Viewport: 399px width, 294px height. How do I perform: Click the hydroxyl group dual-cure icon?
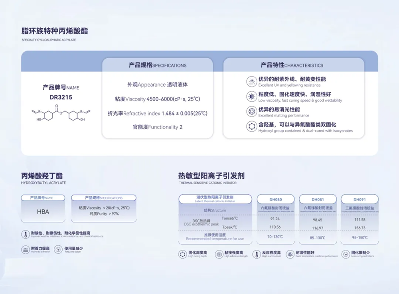[252, 126]
